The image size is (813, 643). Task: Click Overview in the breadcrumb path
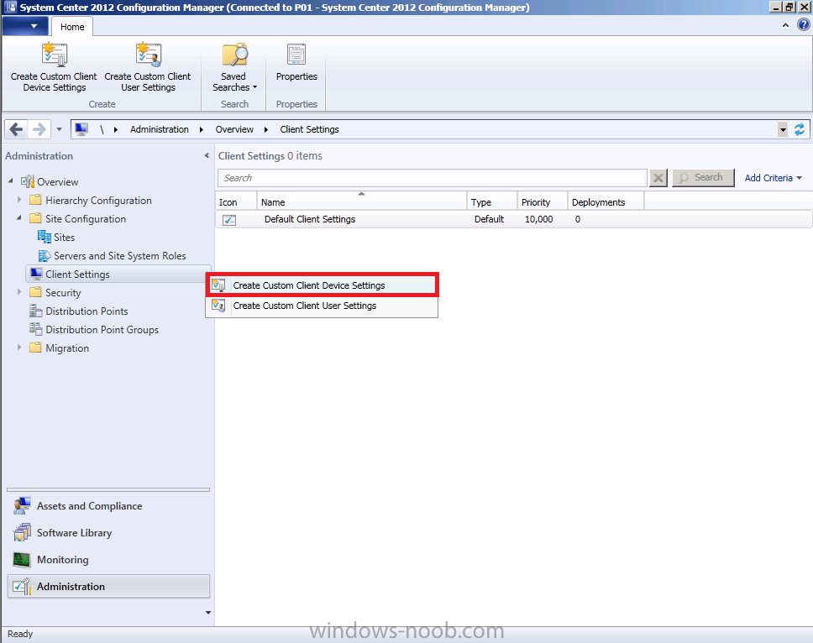[x=234, y=129]
